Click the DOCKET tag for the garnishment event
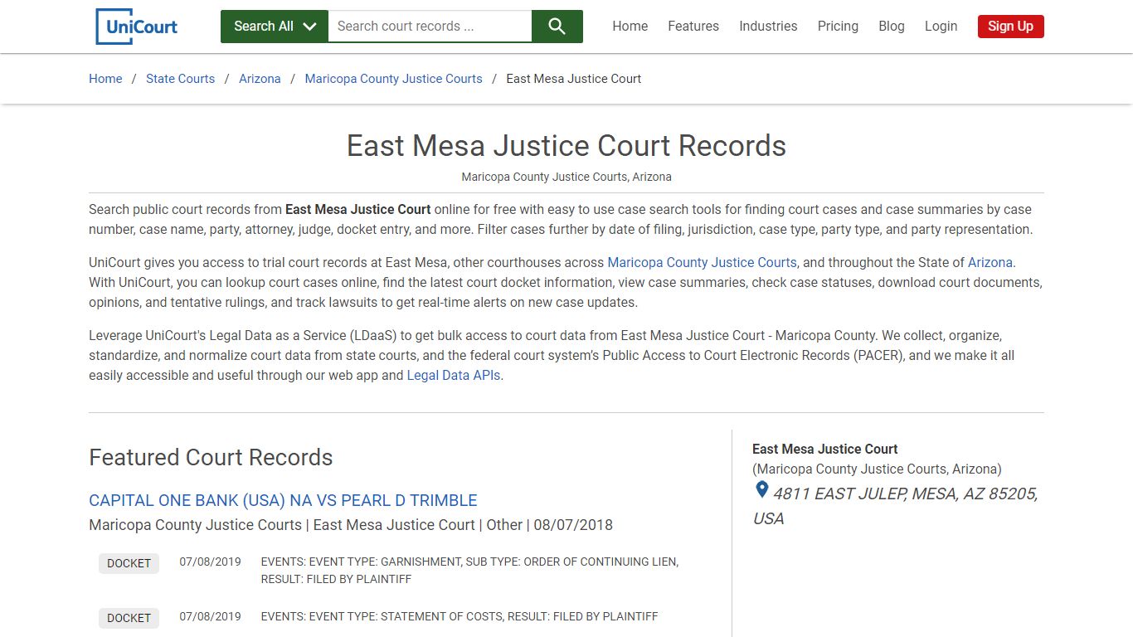This screenshot has height=637, width=1133. tap(129, 563)
